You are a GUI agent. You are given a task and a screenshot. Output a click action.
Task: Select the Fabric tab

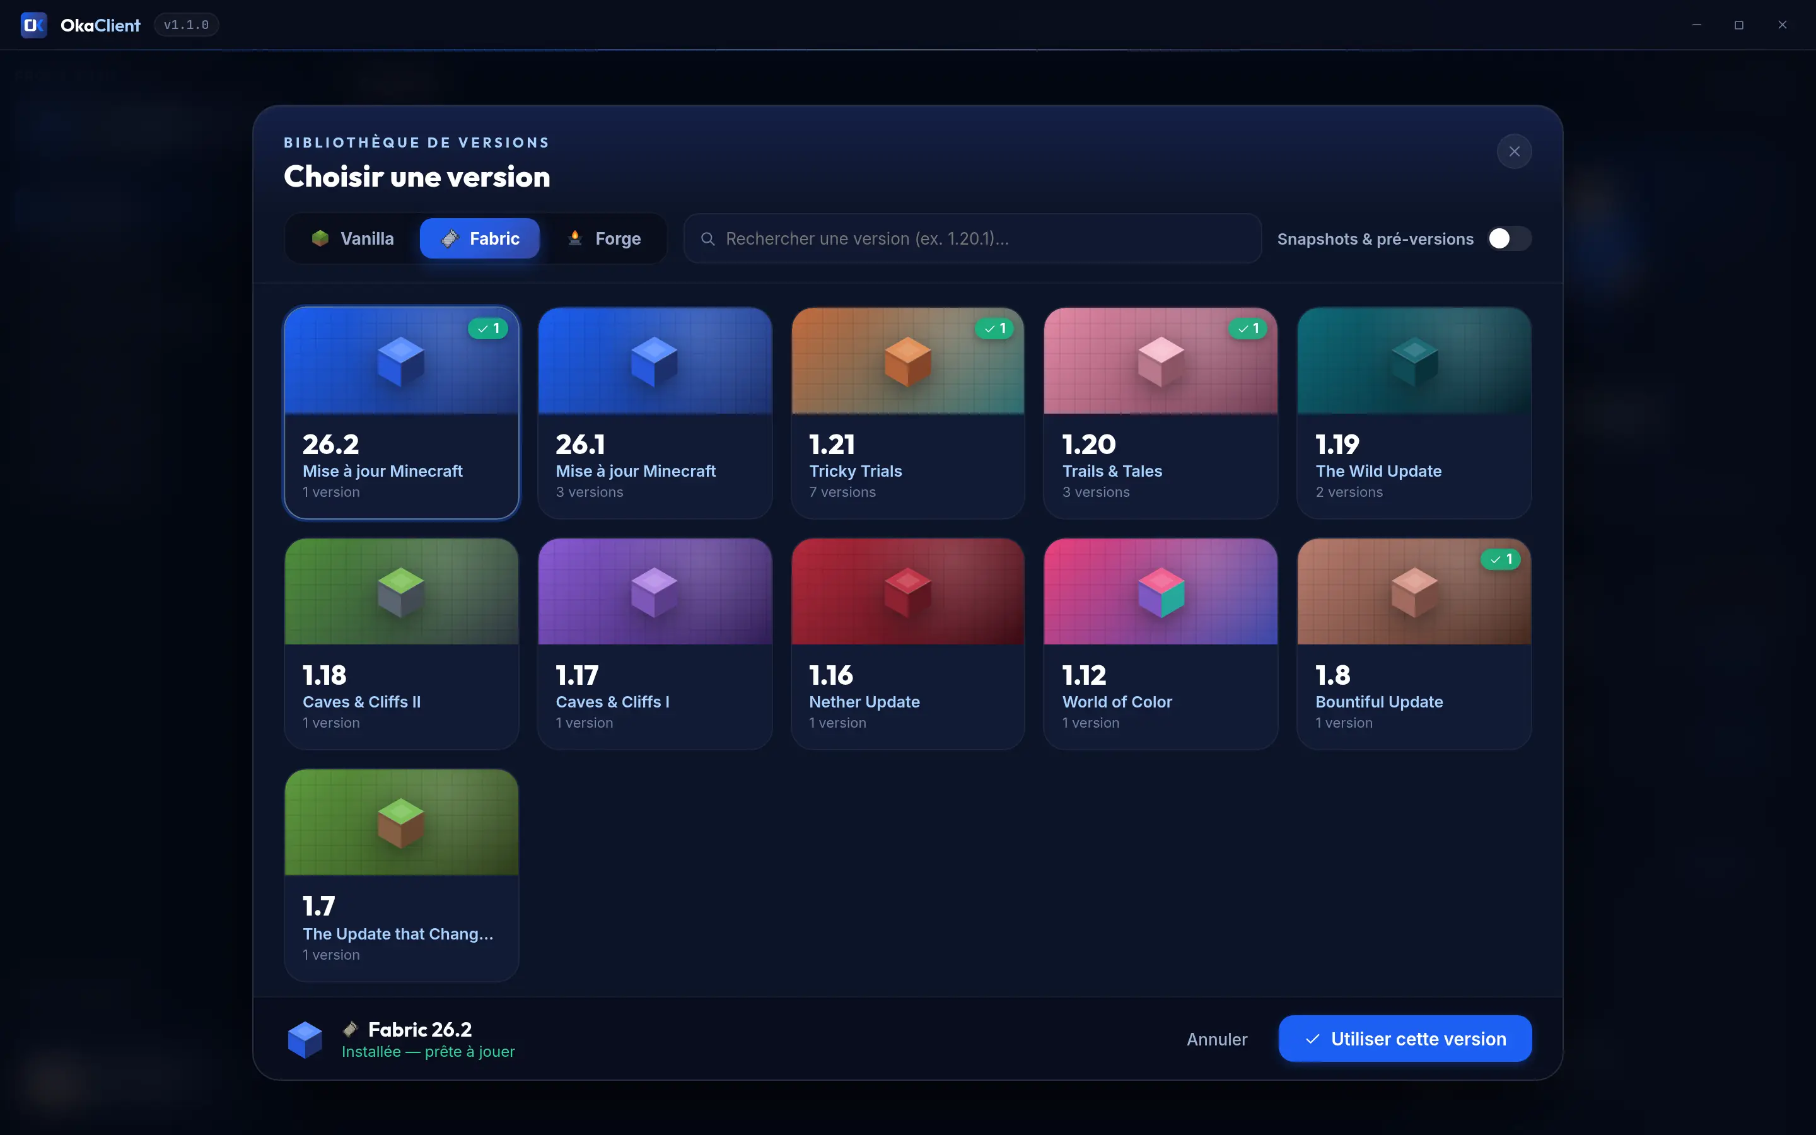pyautogui.click(x=479, y=239)
